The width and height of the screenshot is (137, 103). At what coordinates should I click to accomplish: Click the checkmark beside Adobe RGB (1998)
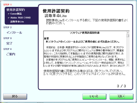tap(9, 18)
